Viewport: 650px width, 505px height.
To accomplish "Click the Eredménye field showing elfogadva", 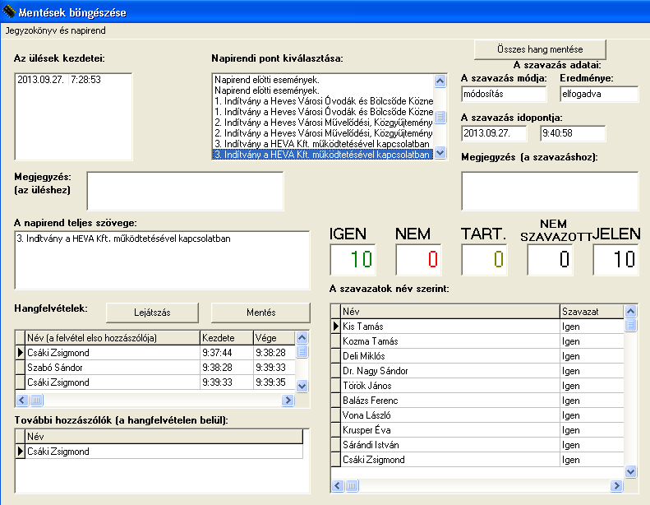I will pyautogui.click(x=599, y=95).
